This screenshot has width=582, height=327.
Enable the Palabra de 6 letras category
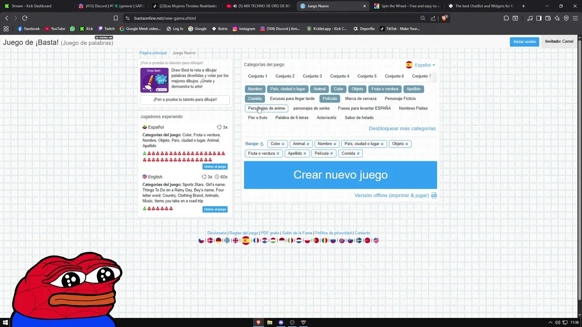(291, 118)
